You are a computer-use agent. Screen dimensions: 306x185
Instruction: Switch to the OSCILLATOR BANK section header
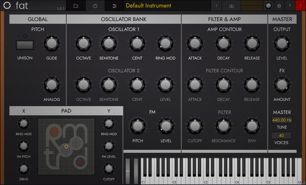[123, 19]
